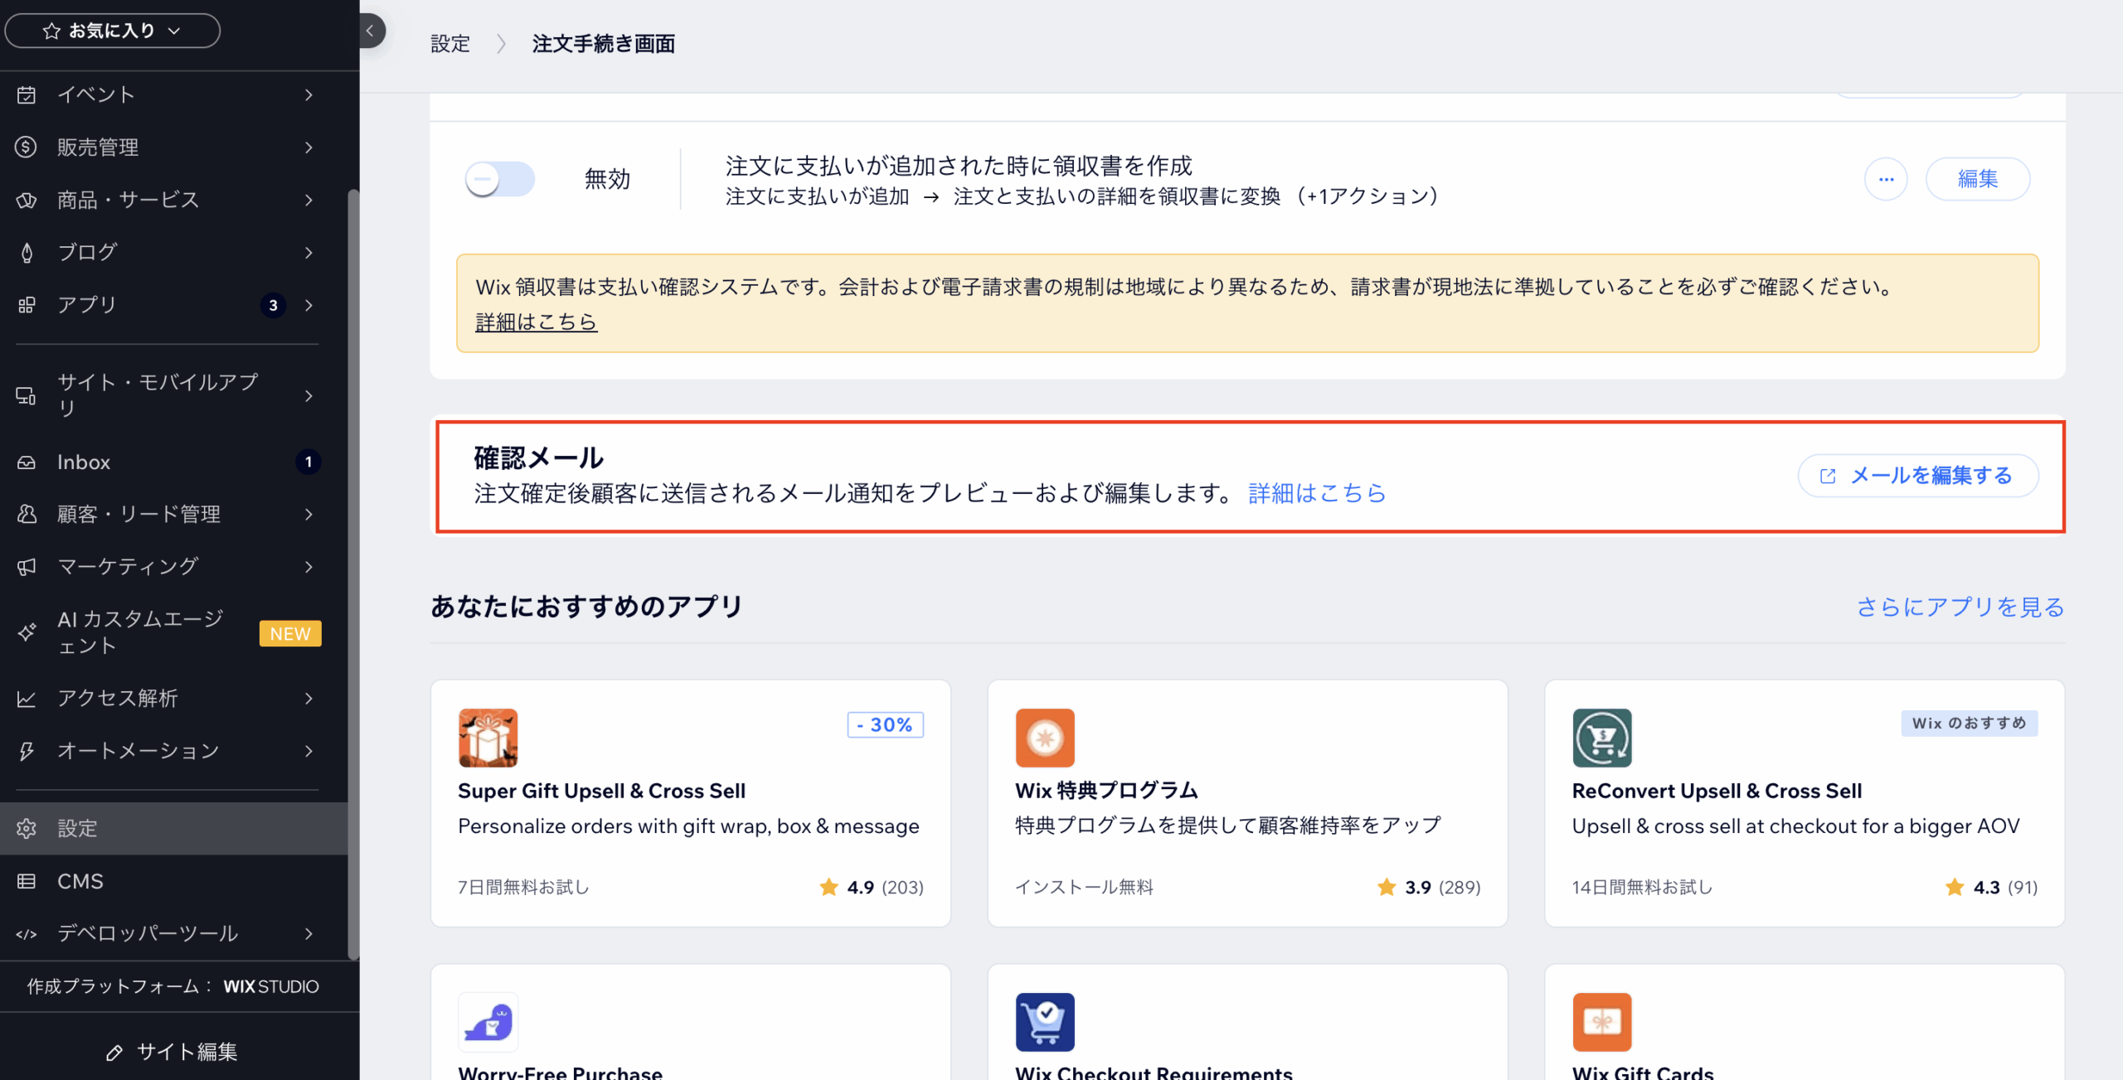Click the マーケティング megaphone icon
The height and width of the screenshot is (1080, 2123).
point(27,567)
